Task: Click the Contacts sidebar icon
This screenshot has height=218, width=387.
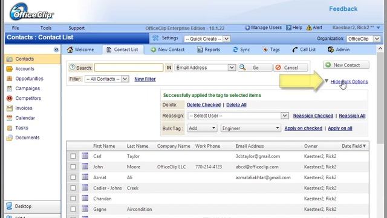Action: point(10,59)
